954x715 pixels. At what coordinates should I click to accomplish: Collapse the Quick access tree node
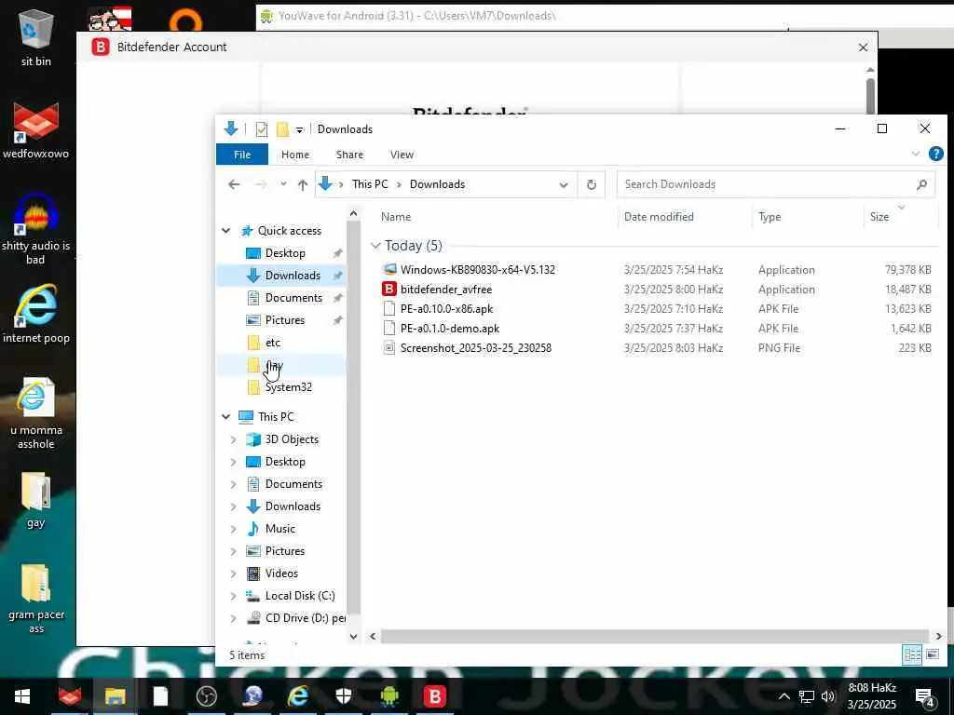point(225,231)
